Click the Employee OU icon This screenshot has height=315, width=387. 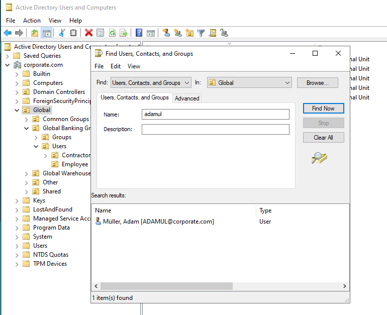(55, 164)
